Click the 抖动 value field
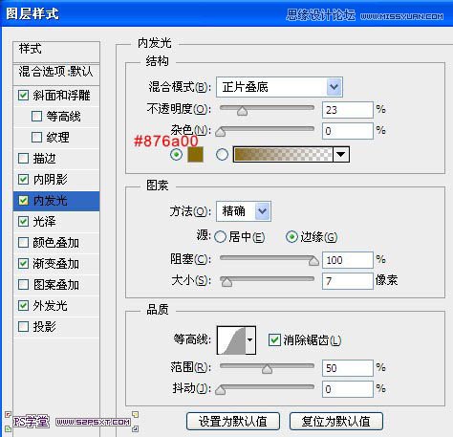 click(348, 389)
